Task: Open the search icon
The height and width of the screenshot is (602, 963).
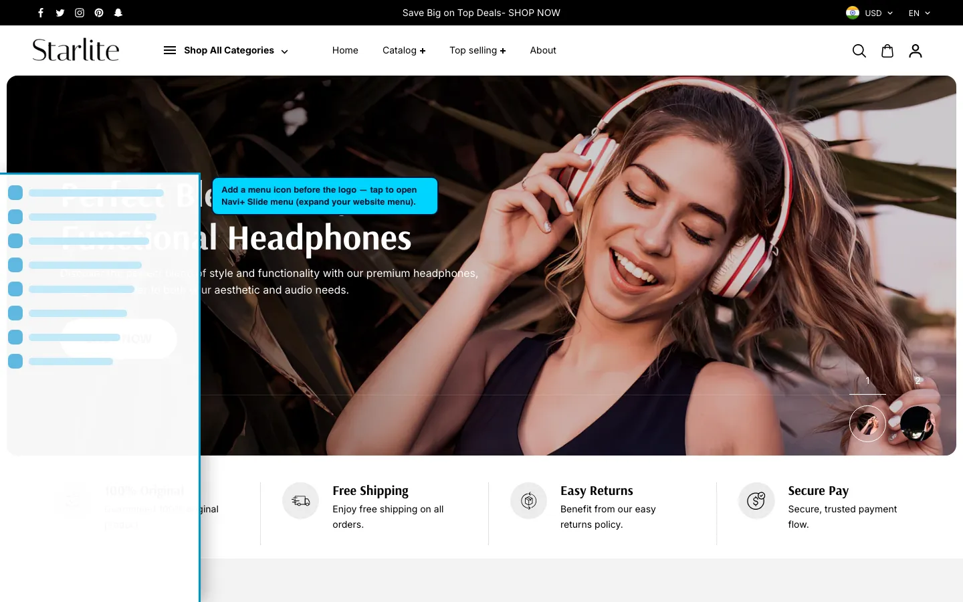Action: click(859, 51)
